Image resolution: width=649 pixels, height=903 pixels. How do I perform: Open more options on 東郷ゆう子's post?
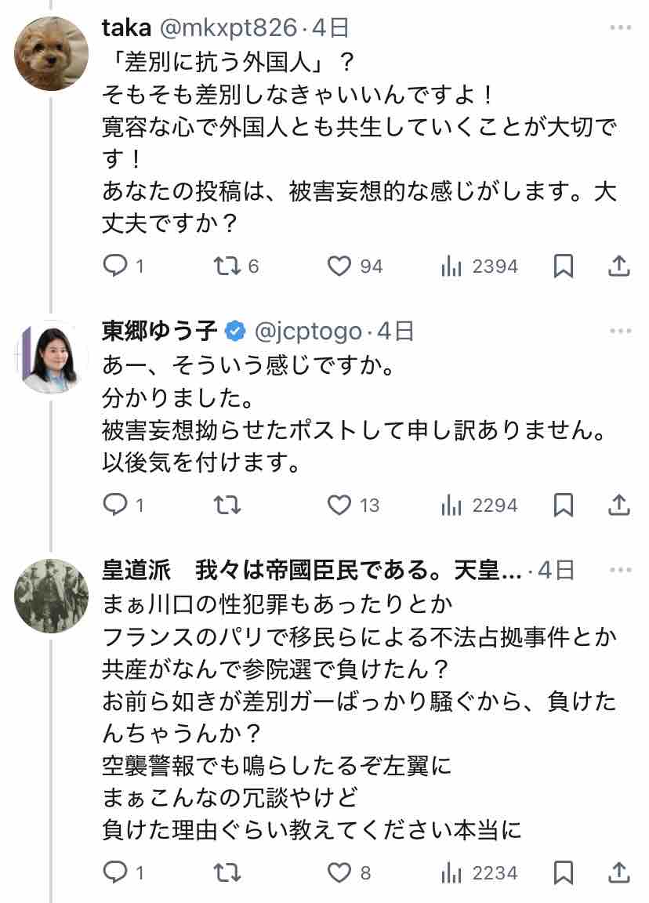(619, 332)
